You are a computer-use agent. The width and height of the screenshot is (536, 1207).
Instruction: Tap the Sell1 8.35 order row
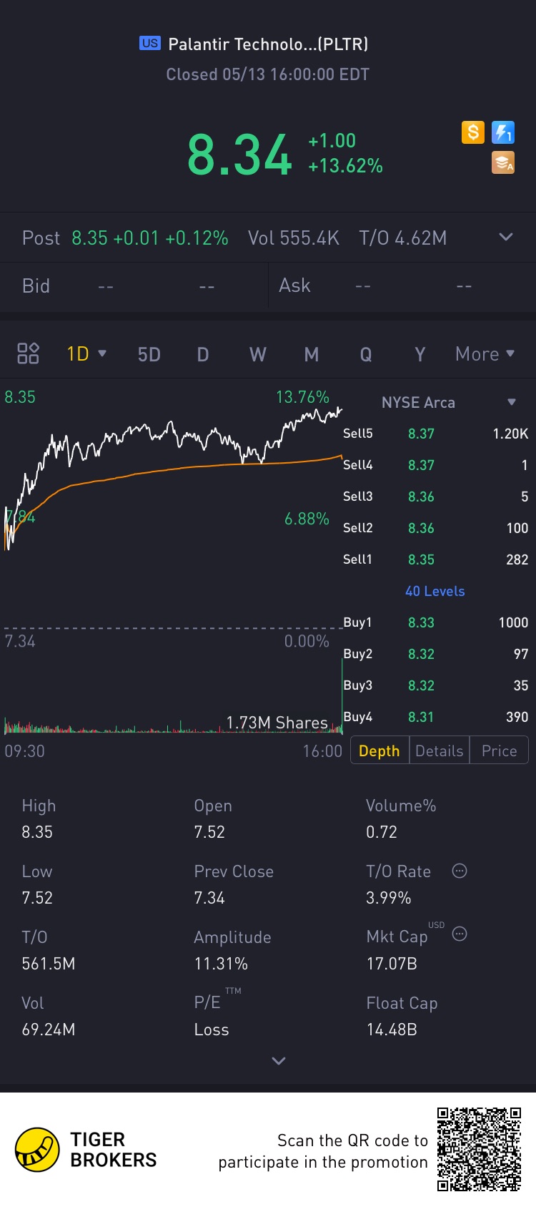tap(435, 559)
